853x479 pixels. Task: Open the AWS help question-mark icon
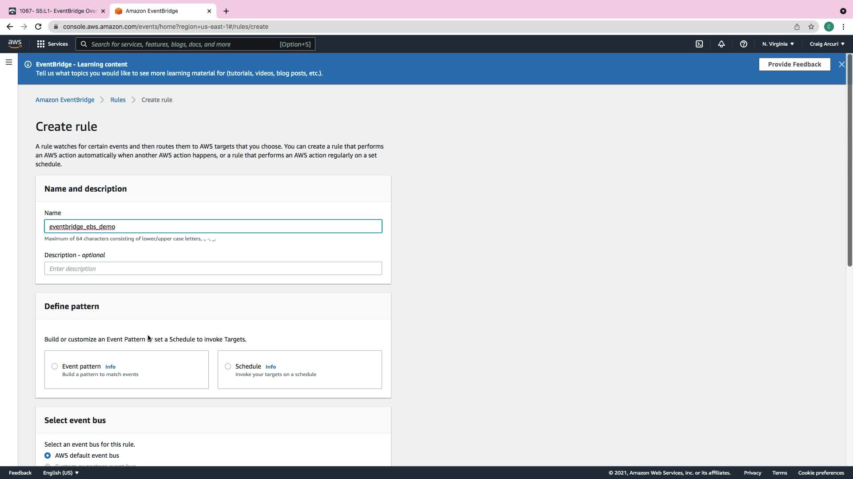pyautogui.click(x=744, y=44)
